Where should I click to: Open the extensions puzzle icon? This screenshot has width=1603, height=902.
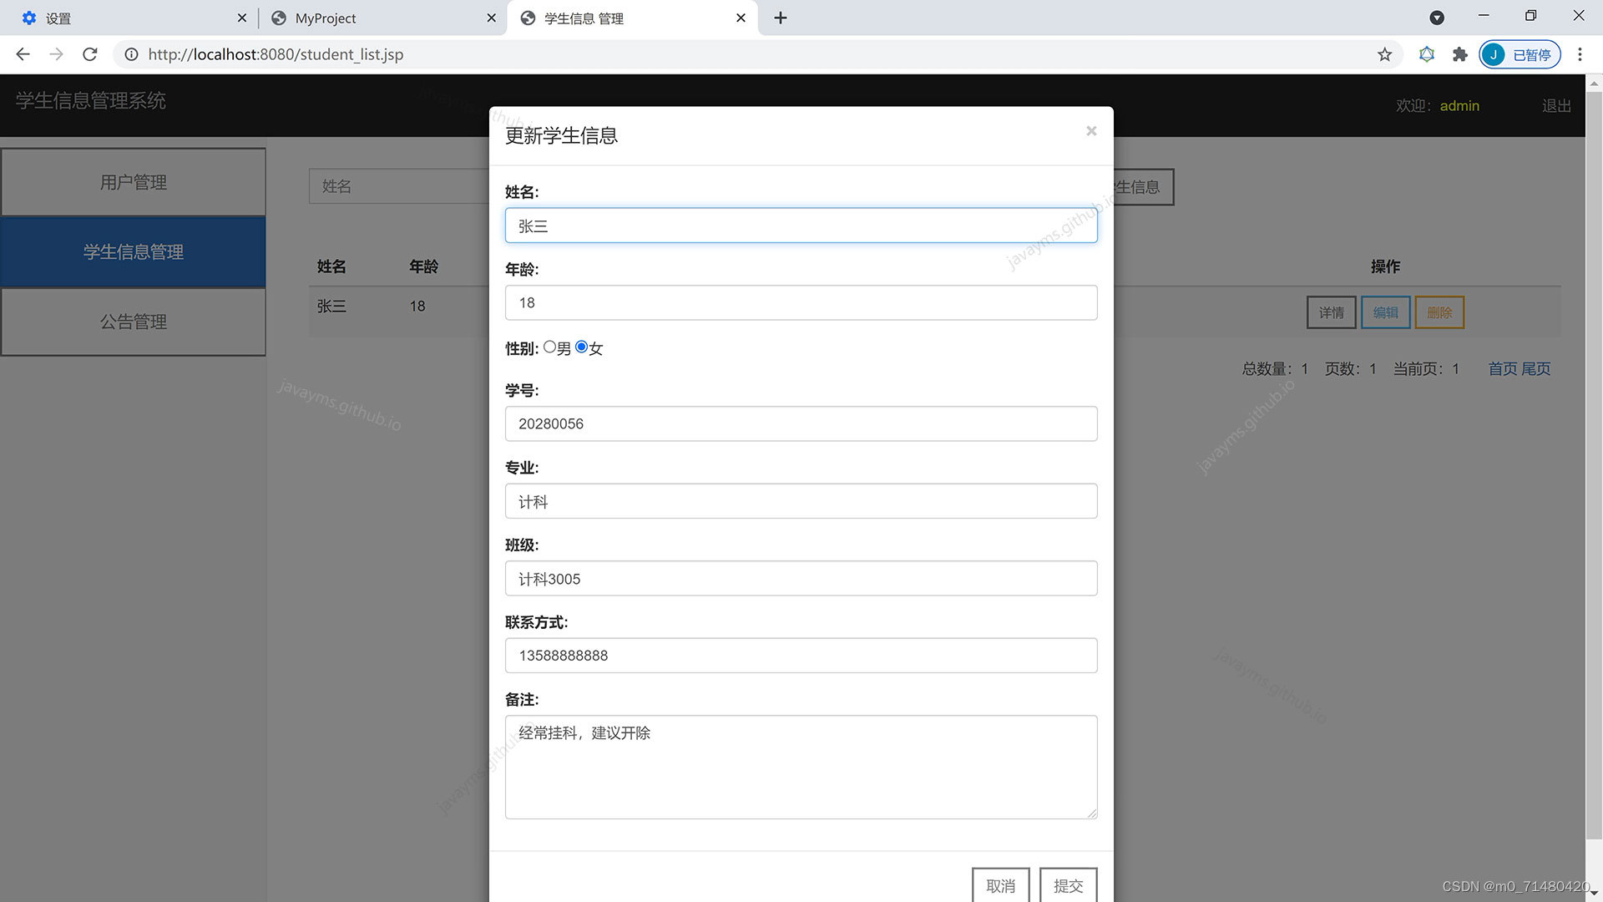click(x=1459, y=54)
